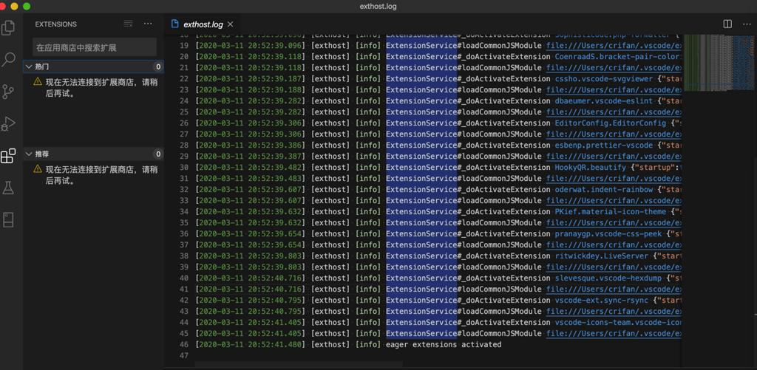This screenshot has width=757, height=370.
Task: Click the exthost.log file icon in tab
Action: [174, 24]
